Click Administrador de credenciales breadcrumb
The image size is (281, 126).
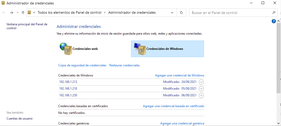tap(132, 13)
